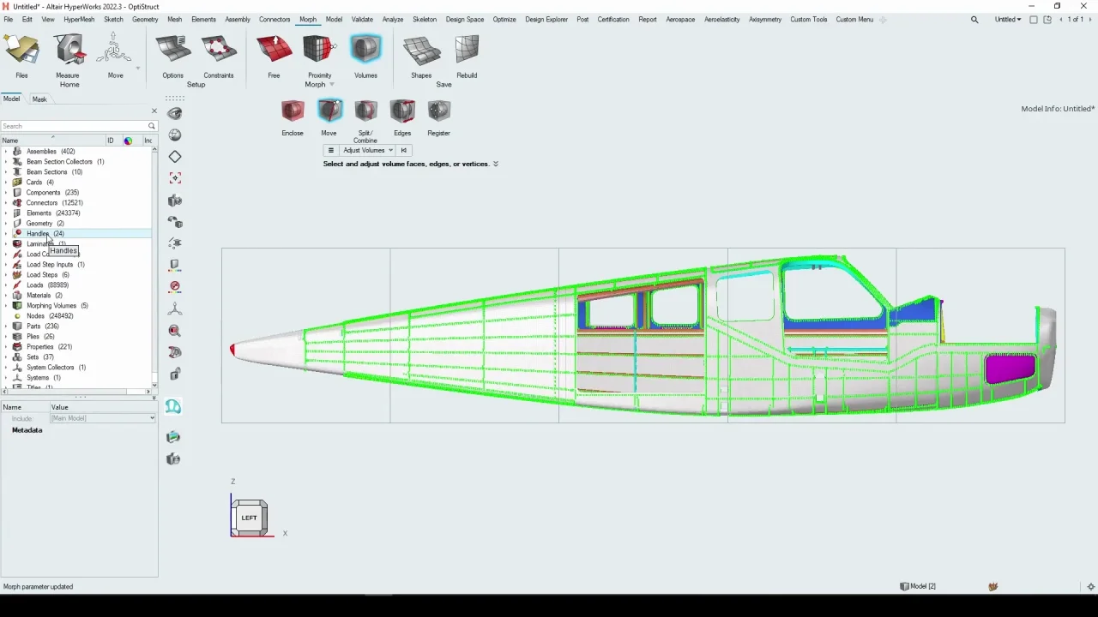Click the Register volume tool

[438, 118]
